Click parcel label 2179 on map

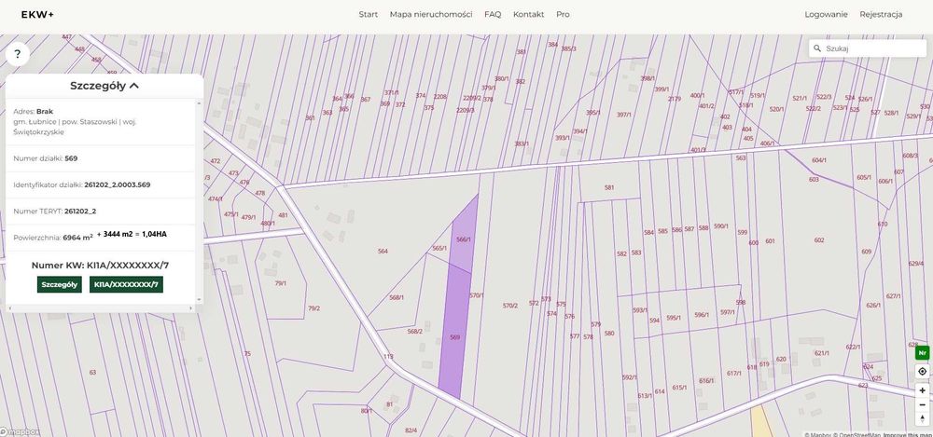[x=675, y=99]
